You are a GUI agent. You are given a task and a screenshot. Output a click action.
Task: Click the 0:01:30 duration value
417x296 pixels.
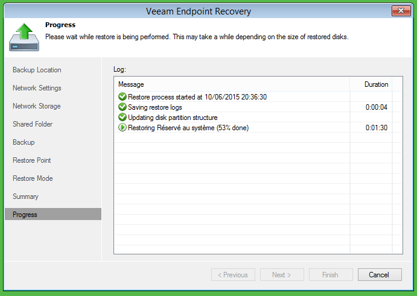click(377, 128)
